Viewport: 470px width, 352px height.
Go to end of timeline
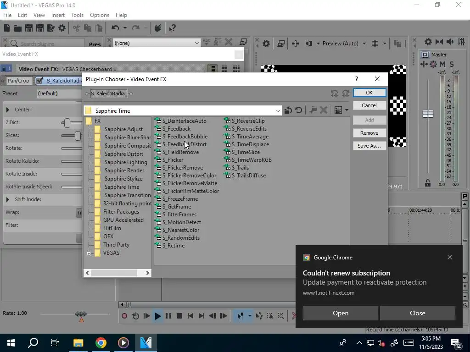pyautogui.click(x=201, y=316)
